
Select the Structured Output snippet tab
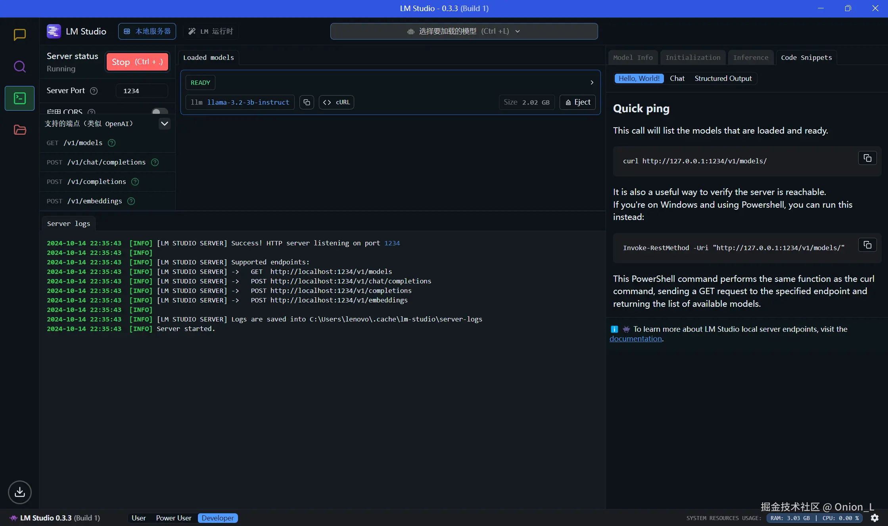(x=723, y=78)
